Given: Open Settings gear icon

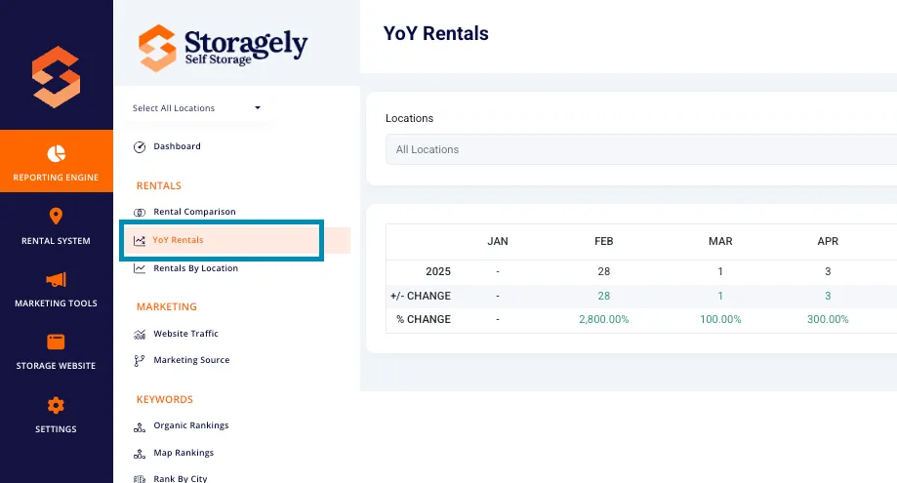Looking at the screenshot, I should [x=56, y=405].
